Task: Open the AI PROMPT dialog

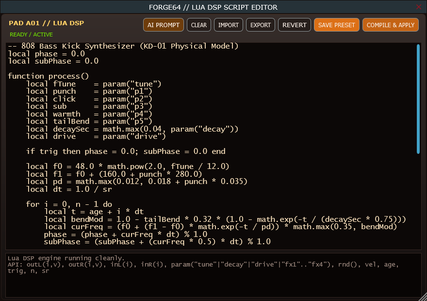Action: [164, 25]
